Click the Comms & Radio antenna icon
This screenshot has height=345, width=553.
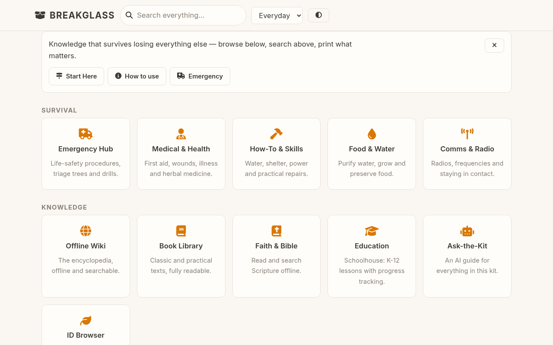[x=467, y=134]
